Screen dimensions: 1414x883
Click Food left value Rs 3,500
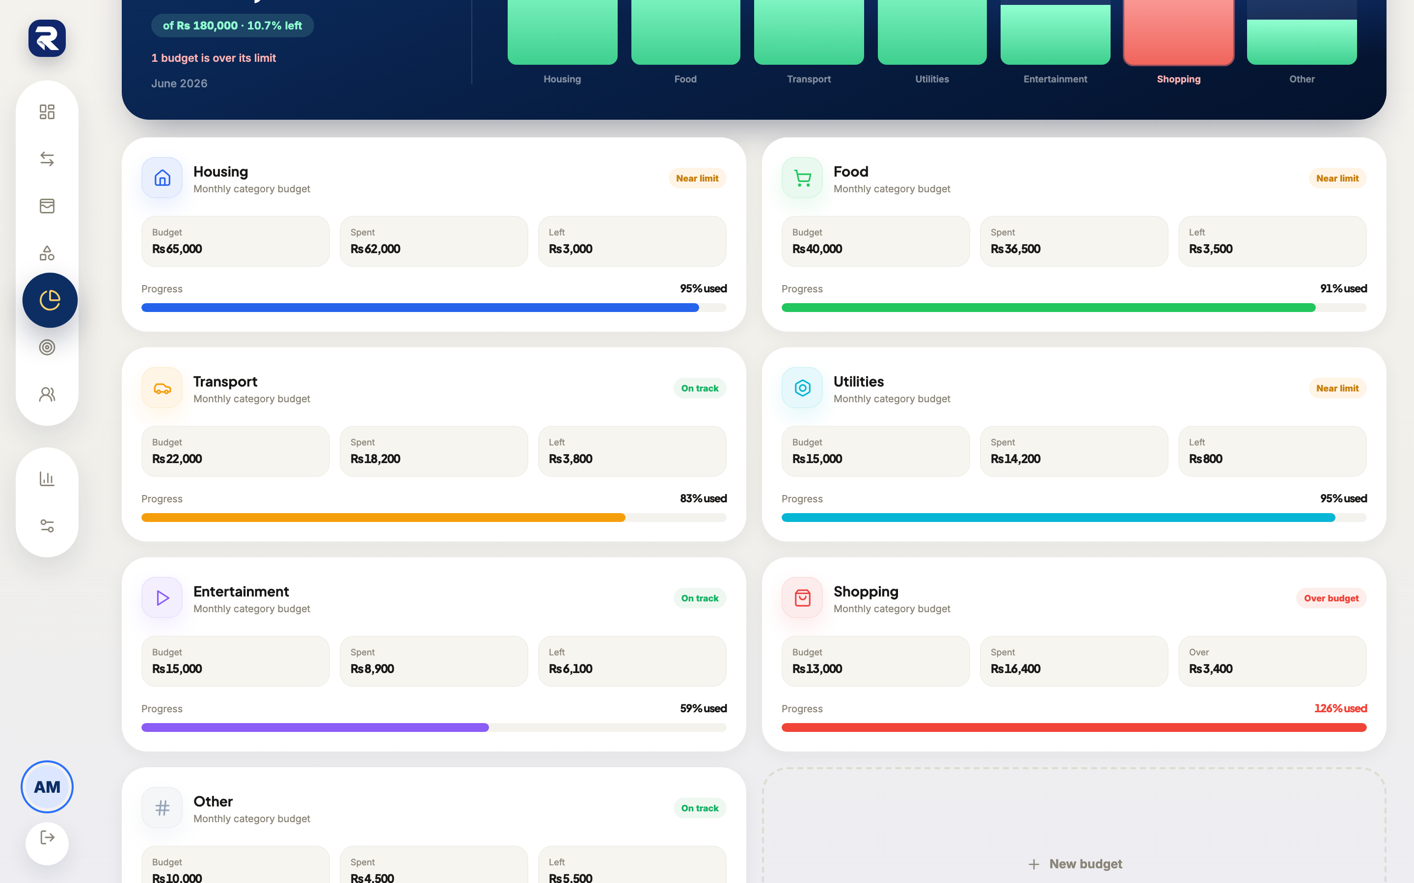click(x=1211, y=249)
